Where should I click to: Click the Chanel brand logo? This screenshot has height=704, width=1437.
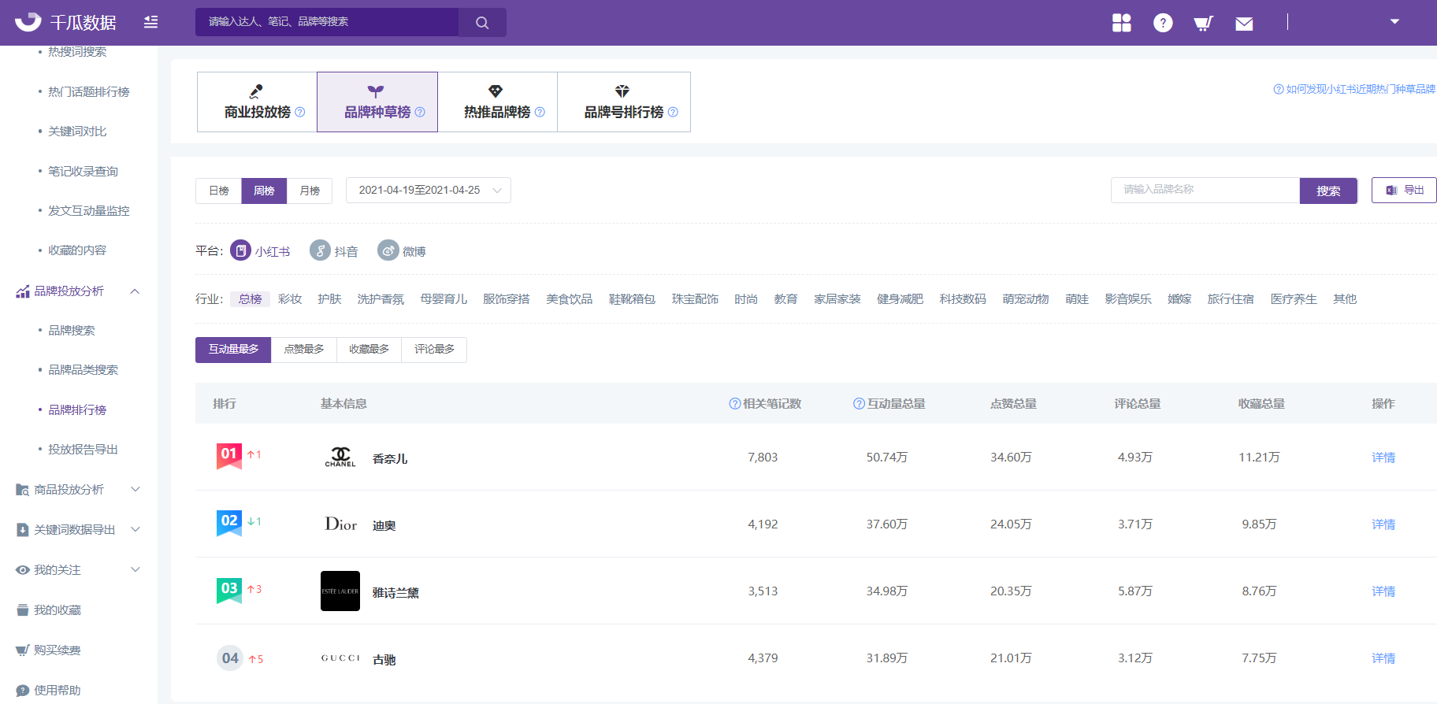tap(340, 457)
